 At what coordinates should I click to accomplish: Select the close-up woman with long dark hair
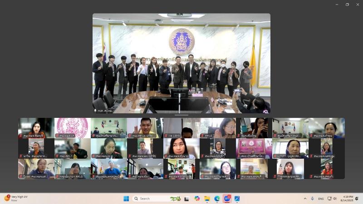181,148
